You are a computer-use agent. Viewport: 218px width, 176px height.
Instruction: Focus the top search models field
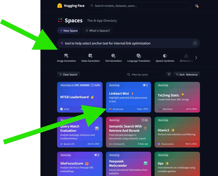point(139,6)
